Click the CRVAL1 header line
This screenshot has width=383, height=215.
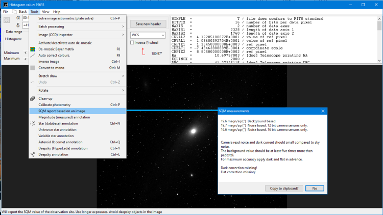[x=229, y=41]
